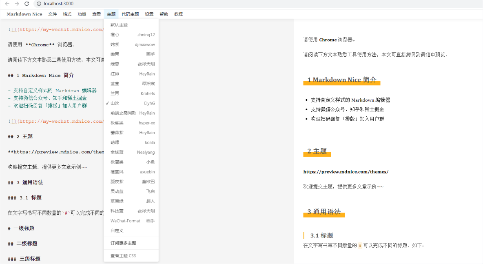Select the 蓝莹 theme
Screen dimensions: 483x264
[131, 84]
